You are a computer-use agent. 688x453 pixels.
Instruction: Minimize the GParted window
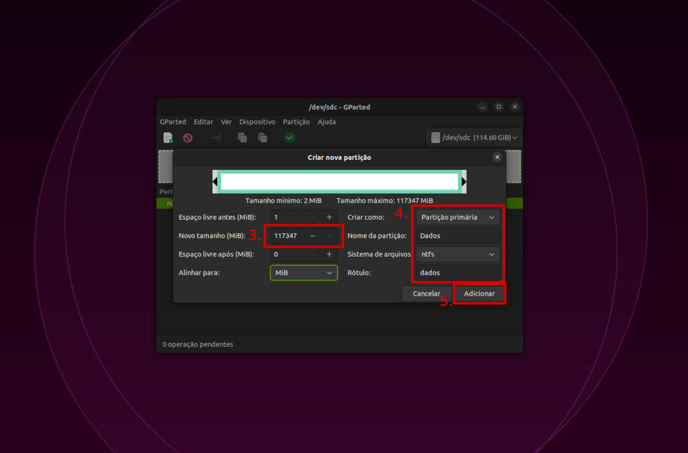point(482,107)
